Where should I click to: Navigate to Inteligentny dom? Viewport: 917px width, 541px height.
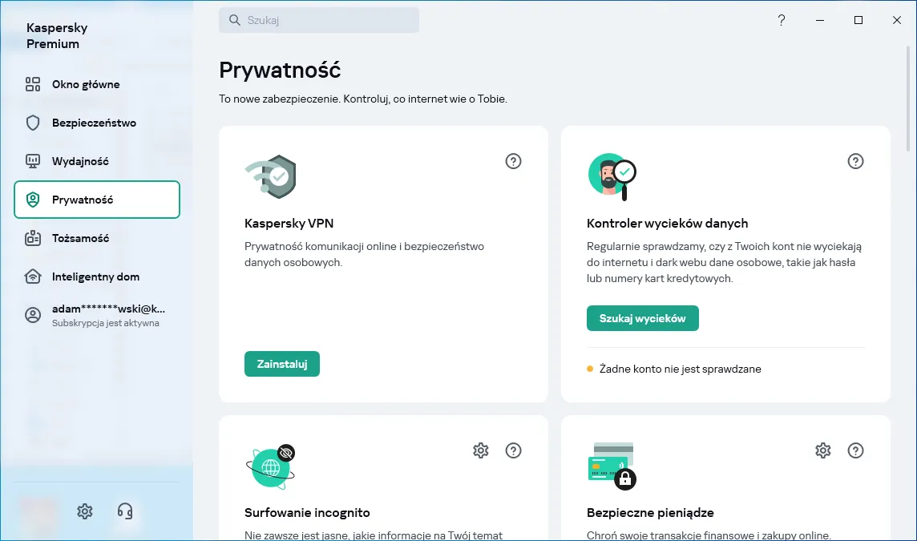tap(95, 277)
